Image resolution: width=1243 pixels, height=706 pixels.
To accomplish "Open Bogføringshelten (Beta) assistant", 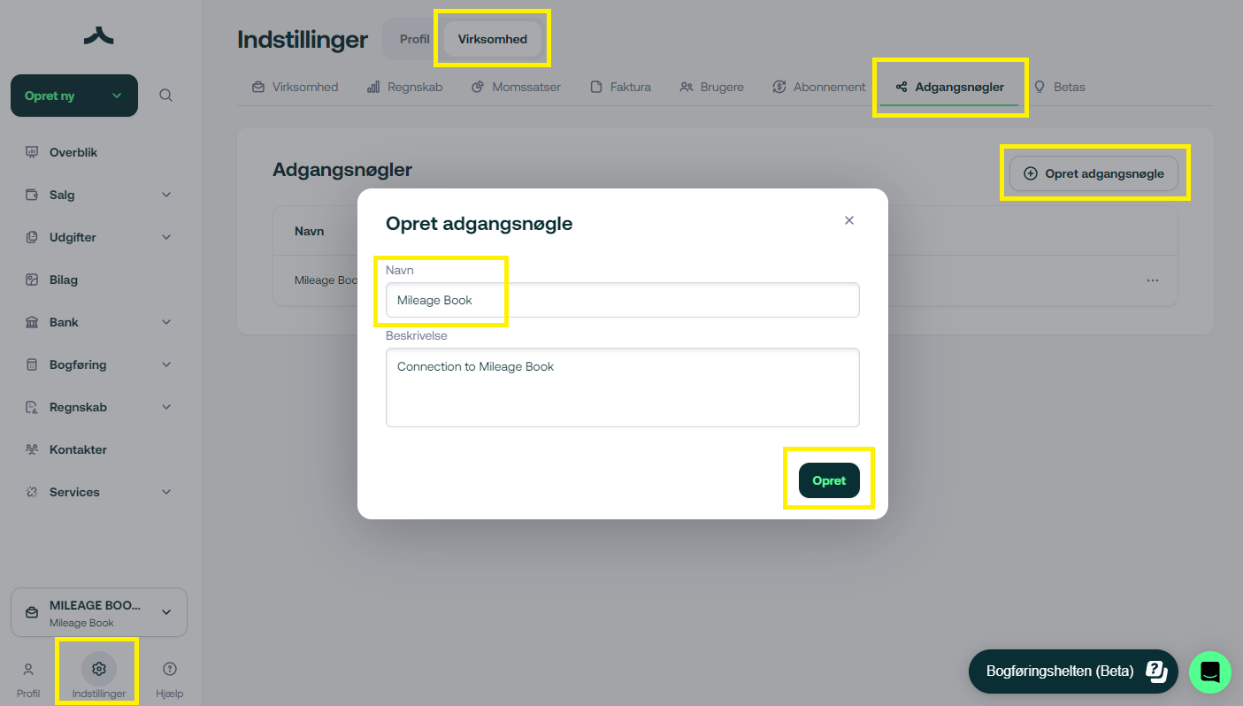I will click(x=1073, y=671).
